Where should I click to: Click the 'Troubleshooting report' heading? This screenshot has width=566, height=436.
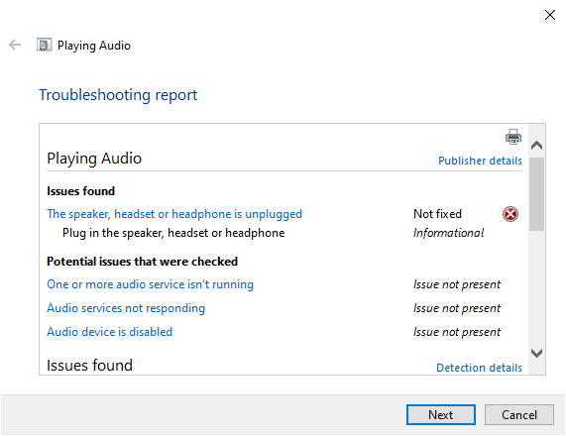click(x=118, y=95)
